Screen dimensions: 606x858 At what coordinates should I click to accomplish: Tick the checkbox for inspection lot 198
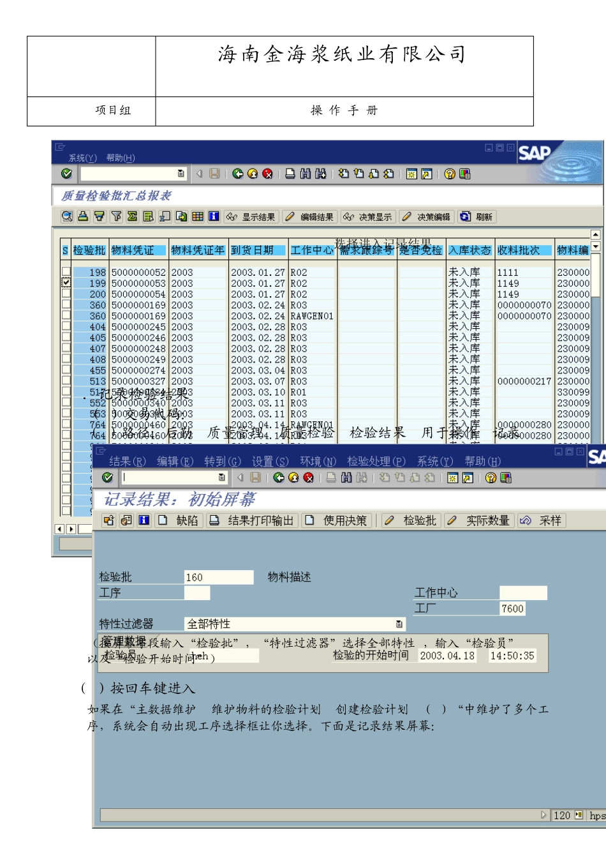(66, 271)
